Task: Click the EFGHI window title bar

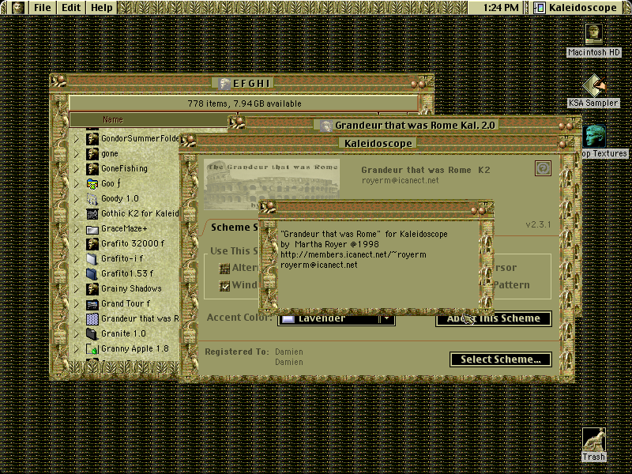Action: click(242, 83)
